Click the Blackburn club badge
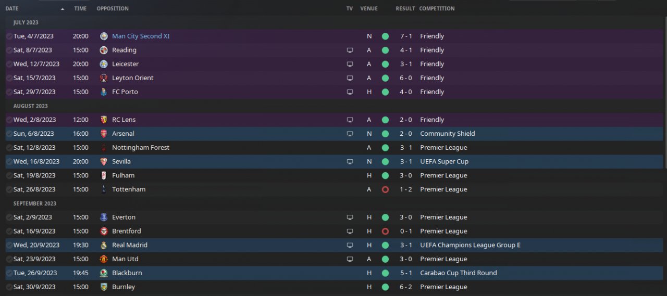The image size is (667, 296). [104, 273]
